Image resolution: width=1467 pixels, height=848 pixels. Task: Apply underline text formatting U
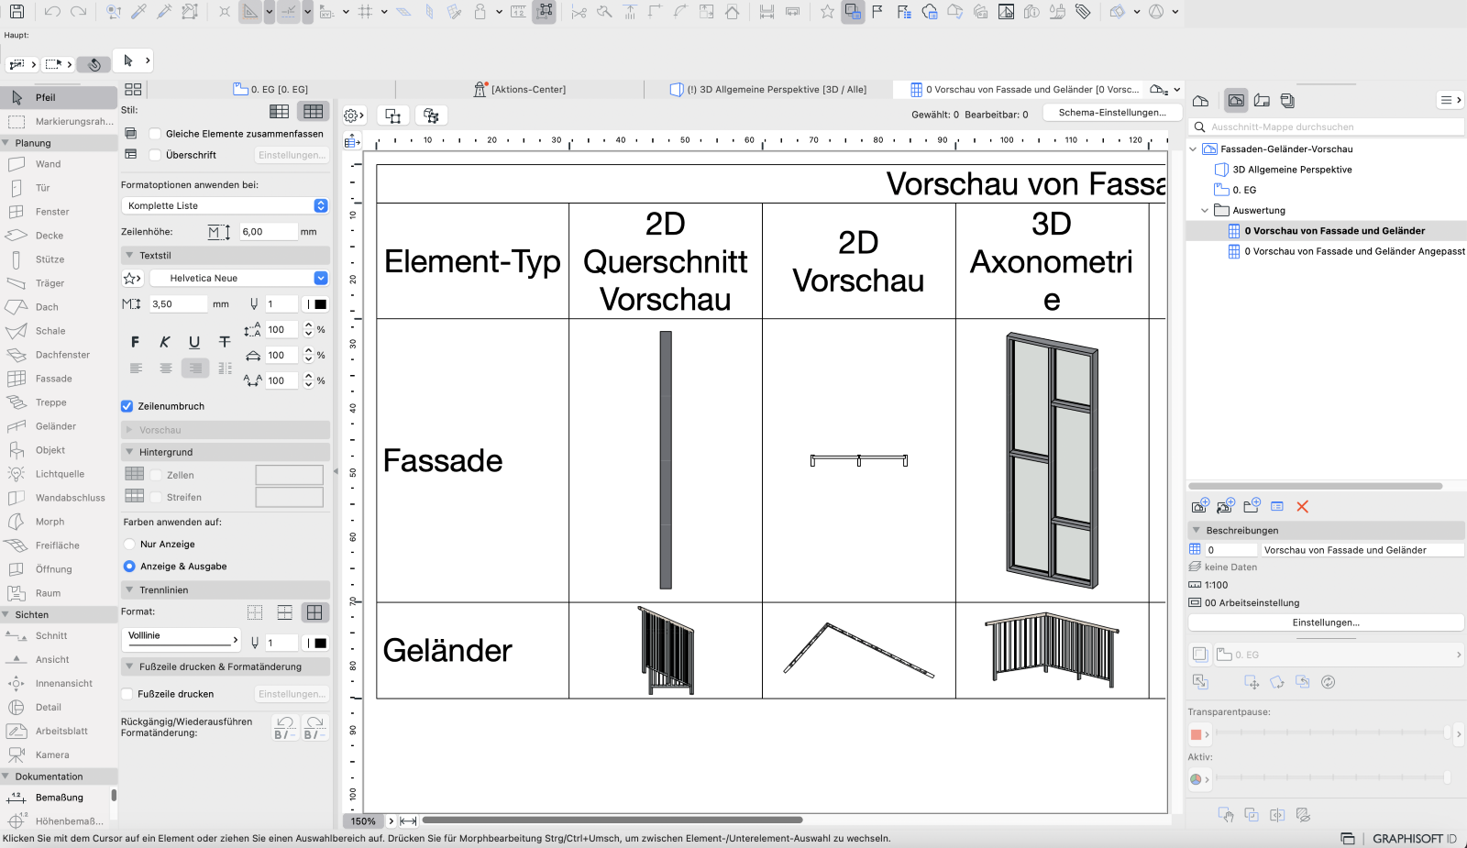point(194,342)
